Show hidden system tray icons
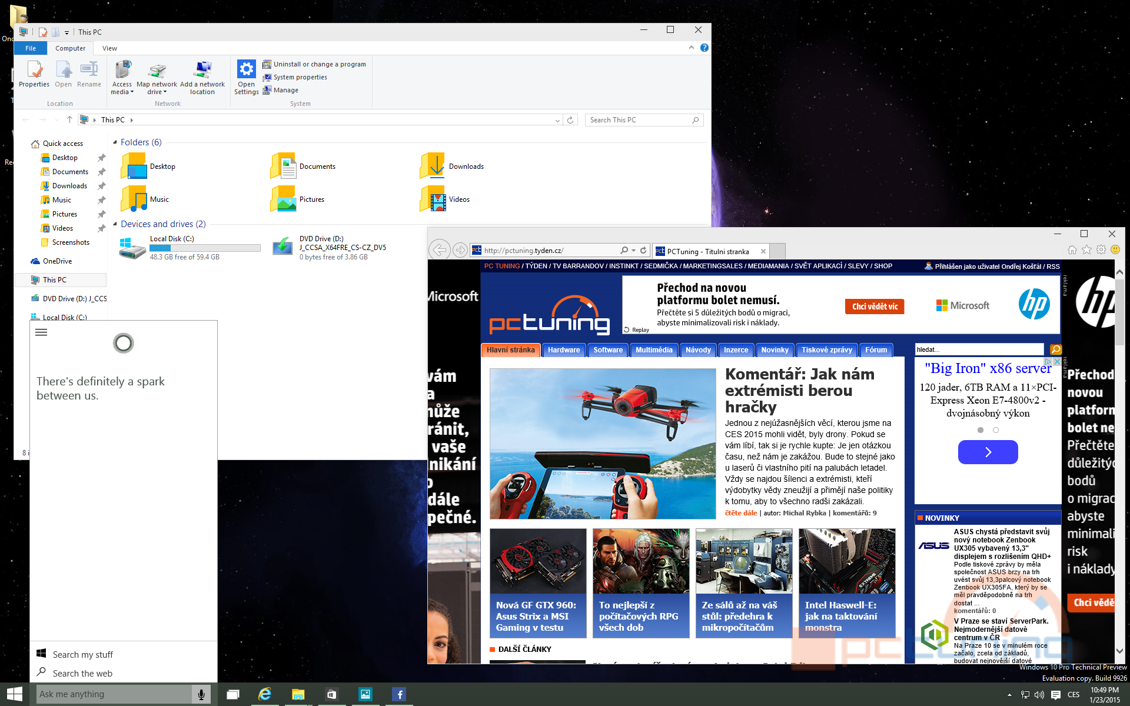The height and width of the screenshot is (706, 1130). tap(1009, 695)
